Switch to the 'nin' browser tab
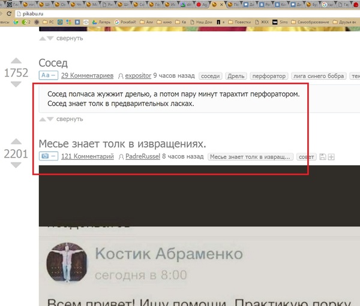This screenshot has height=306, width=360. click(29, 4)
